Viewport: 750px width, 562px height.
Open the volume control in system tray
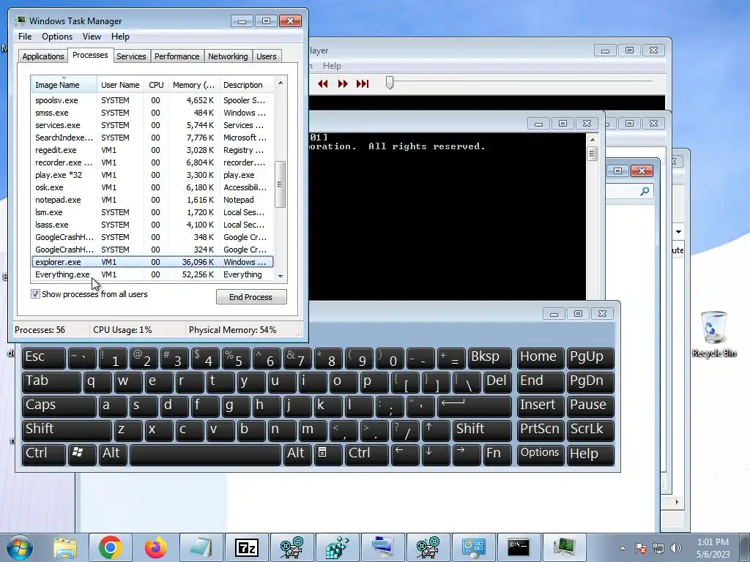[676, 548]
